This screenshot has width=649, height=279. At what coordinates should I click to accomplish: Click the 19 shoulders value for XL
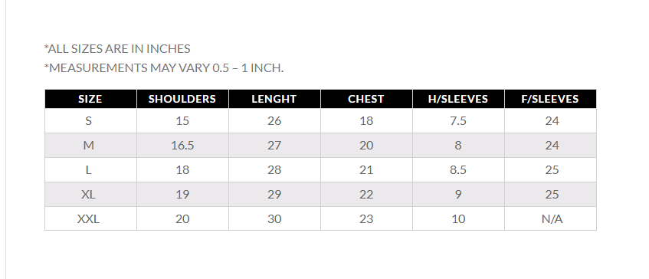[x=182, y=194]
